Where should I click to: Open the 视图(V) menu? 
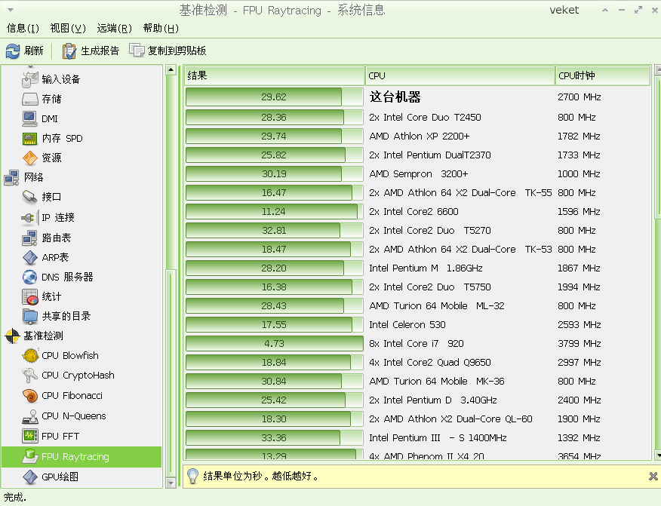click(x=68, y=28)
